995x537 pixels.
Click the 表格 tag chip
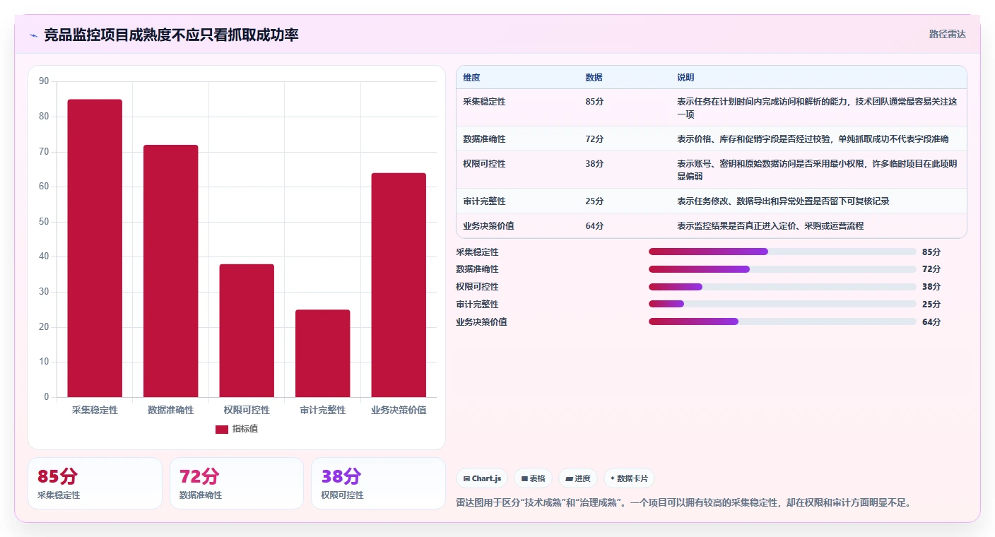[533, 478]
